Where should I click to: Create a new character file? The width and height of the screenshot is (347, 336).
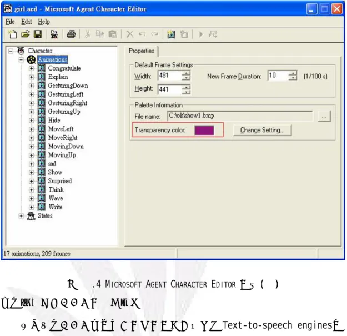[x=12, y=34]
